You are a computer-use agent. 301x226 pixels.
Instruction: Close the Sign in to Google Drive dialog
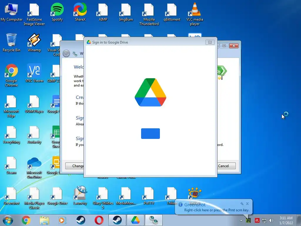(210, 42)
